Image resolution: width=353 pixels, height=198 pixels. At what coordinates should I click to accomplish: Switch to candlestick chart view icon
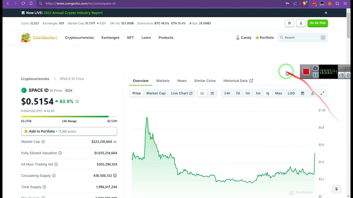tap(212, 93)
